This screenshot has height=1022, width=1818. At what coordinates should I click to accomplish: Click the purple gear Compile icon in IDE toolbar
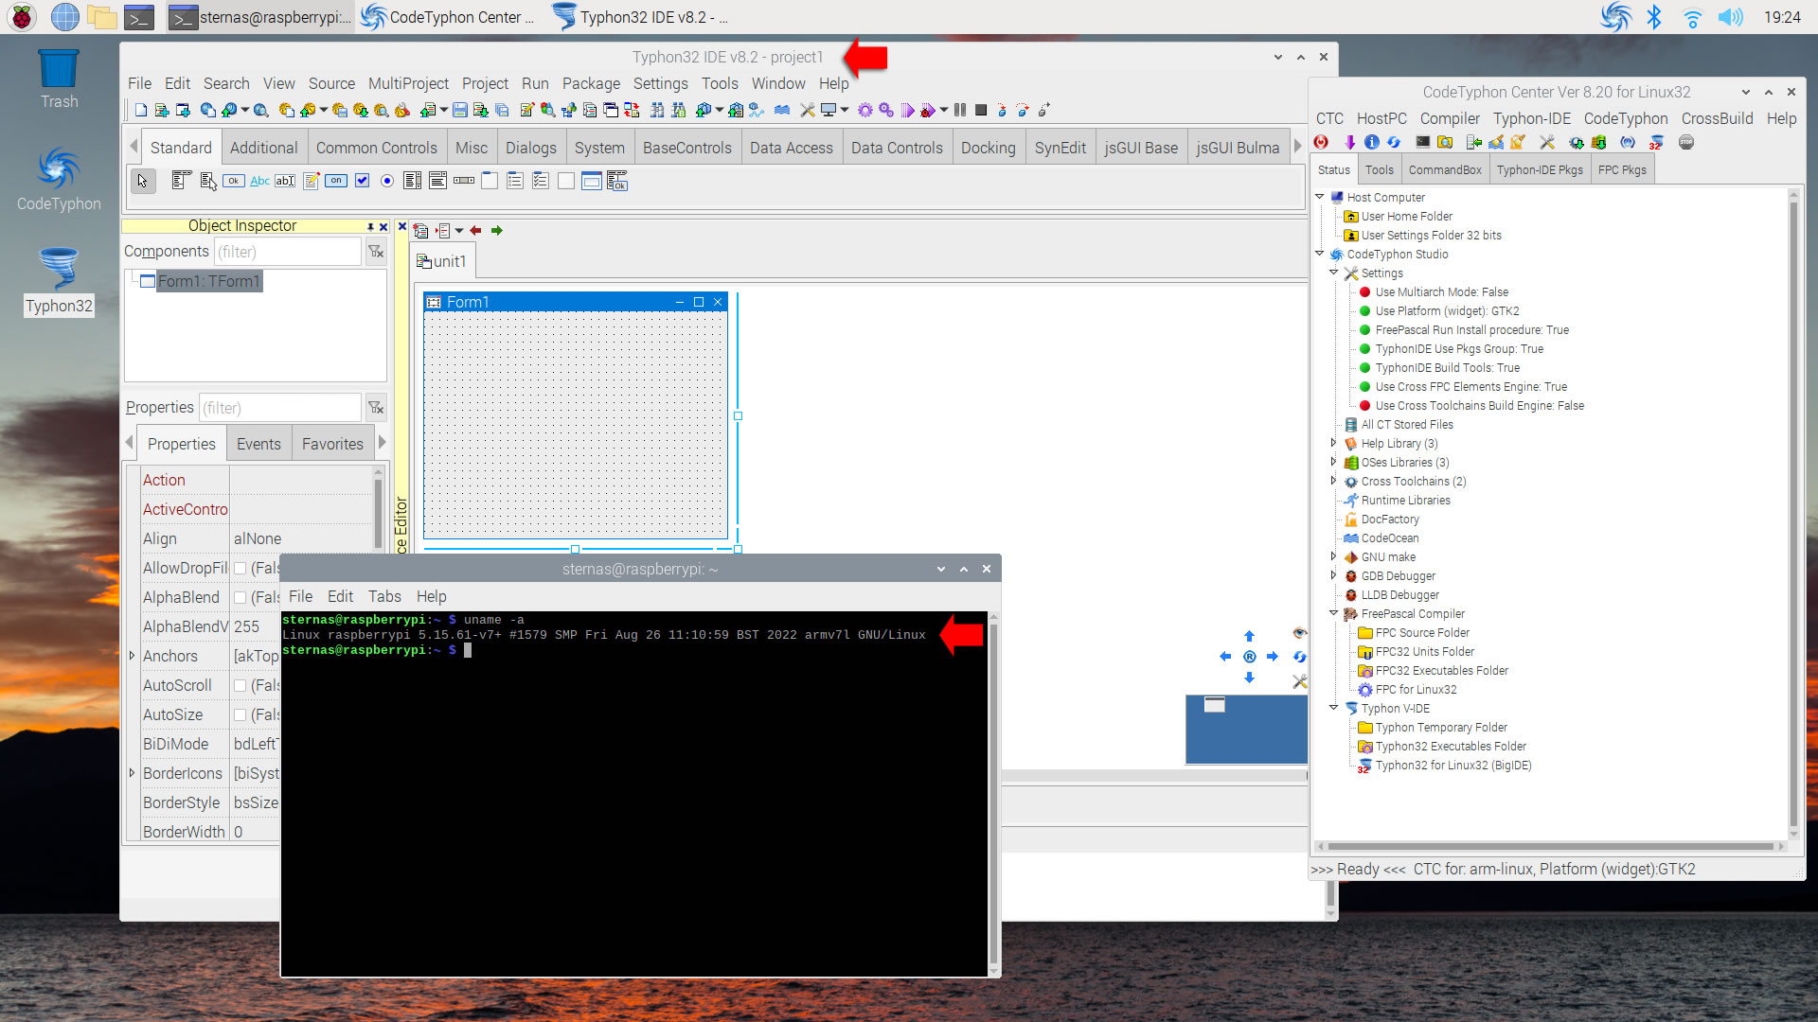tap(864, 111)
